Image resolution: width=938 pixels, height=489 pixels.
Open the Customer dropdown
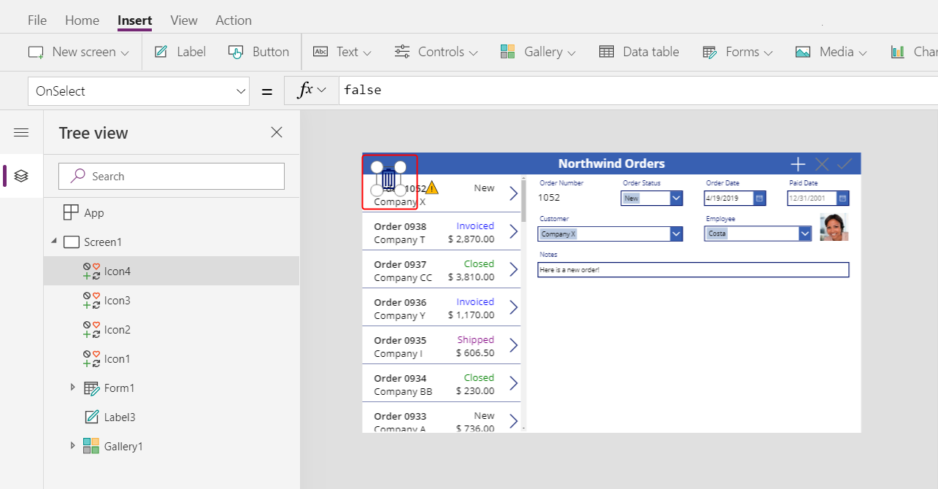(676, 234)
